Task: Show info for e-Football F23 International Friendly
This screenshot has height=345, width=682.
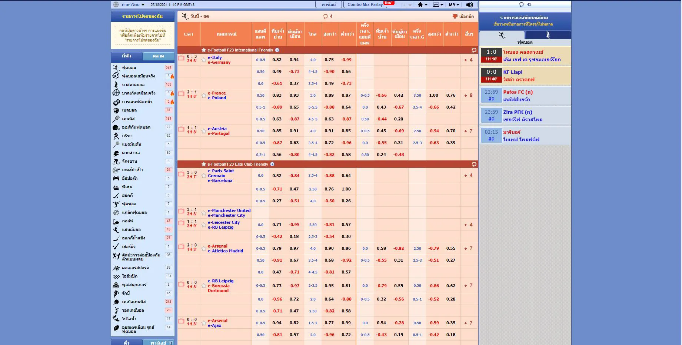Action: coord(277,50)
